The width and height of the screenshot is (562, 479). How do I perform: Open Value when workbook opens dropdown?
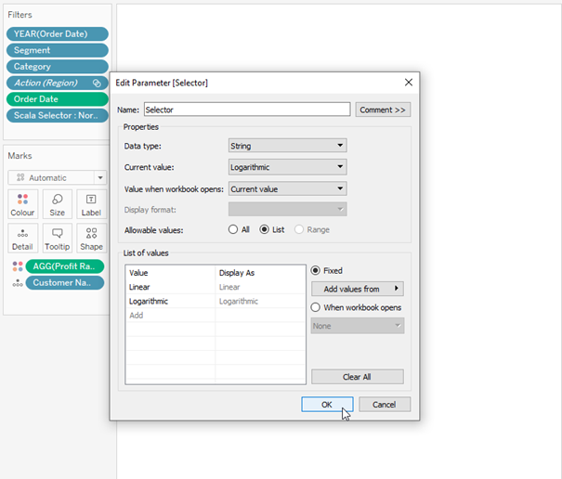click(x=287, y=188)
